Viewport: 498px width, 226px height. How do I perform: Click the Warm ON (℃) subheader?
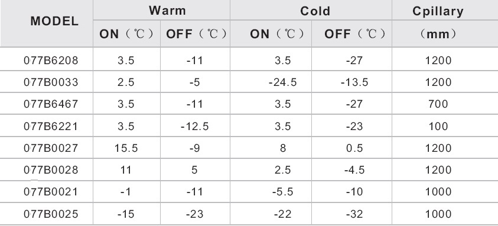(126, 34)
